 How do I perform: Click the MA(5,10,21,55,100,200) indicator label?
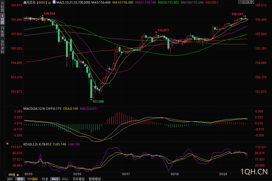(73, 3)
